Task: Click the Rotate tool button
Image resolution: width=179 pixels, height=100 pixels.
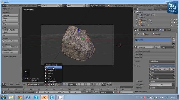Action: tap(10, 18)
